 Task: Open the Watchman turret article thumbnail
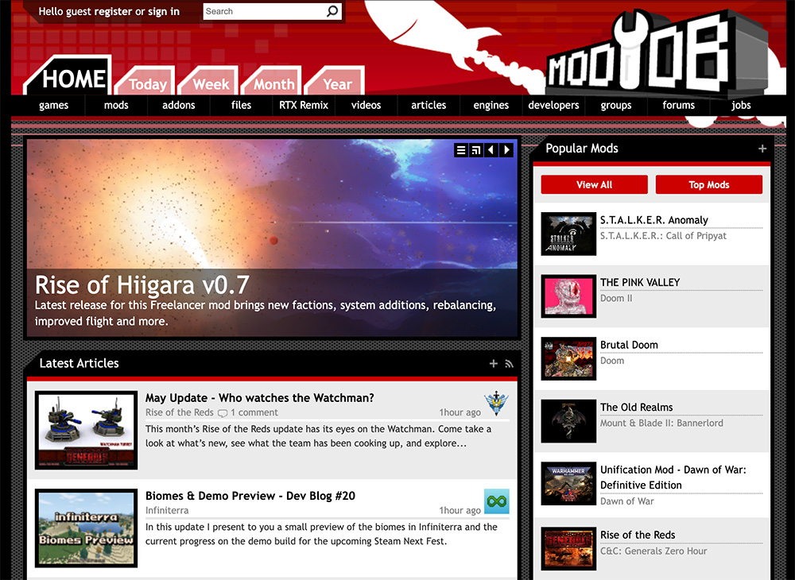(x=86, y=430)
